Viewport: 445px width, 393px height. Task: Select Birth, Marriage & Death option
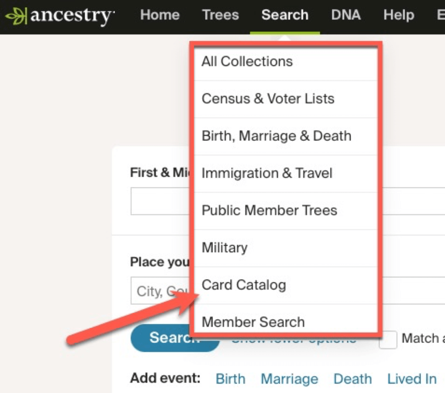[276, 136]
